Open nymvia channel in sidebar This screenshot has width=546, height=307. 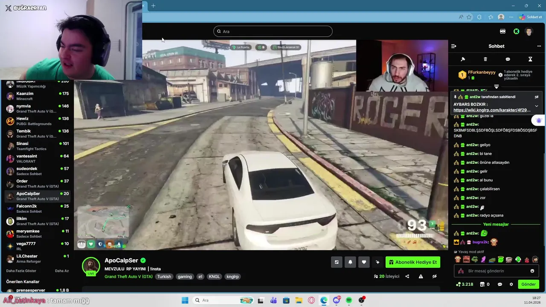[x=37, y=108]
